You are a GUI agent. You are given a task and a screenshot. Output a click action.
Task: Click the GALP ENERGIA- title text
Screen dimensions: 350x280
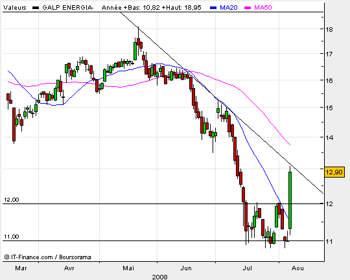(68, 8)
